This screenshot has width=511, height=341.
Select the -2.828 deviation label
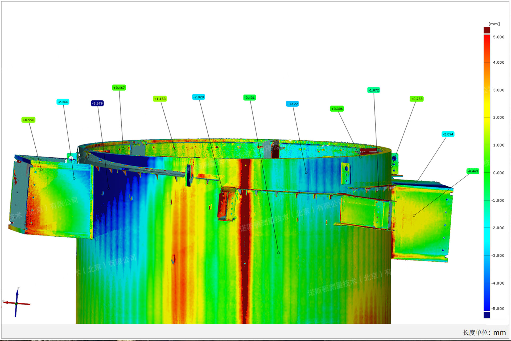click(199, 97)
